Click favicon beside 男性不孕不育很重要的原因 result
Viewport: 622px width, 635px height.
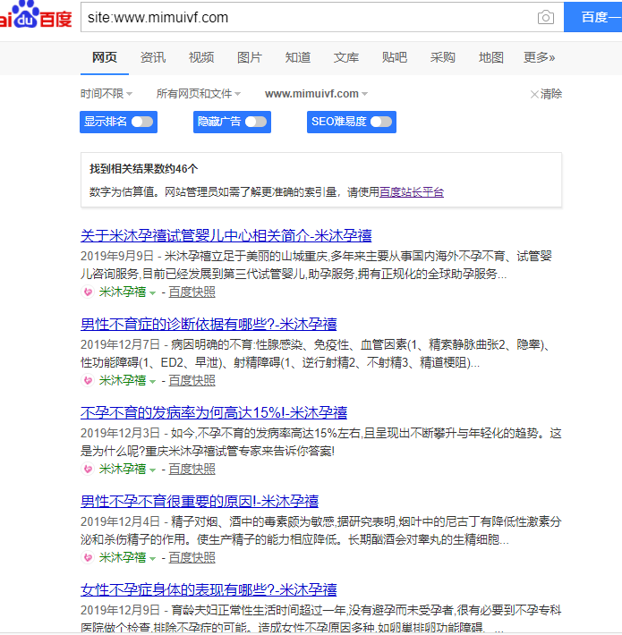[88, 558]
